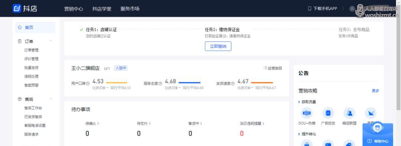Select 批量发货 in sidebar
Viewport: 401px width, 146px height.
(32, 68)
